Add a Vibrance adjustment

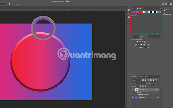pyautogui.click(x=148, y=42)
